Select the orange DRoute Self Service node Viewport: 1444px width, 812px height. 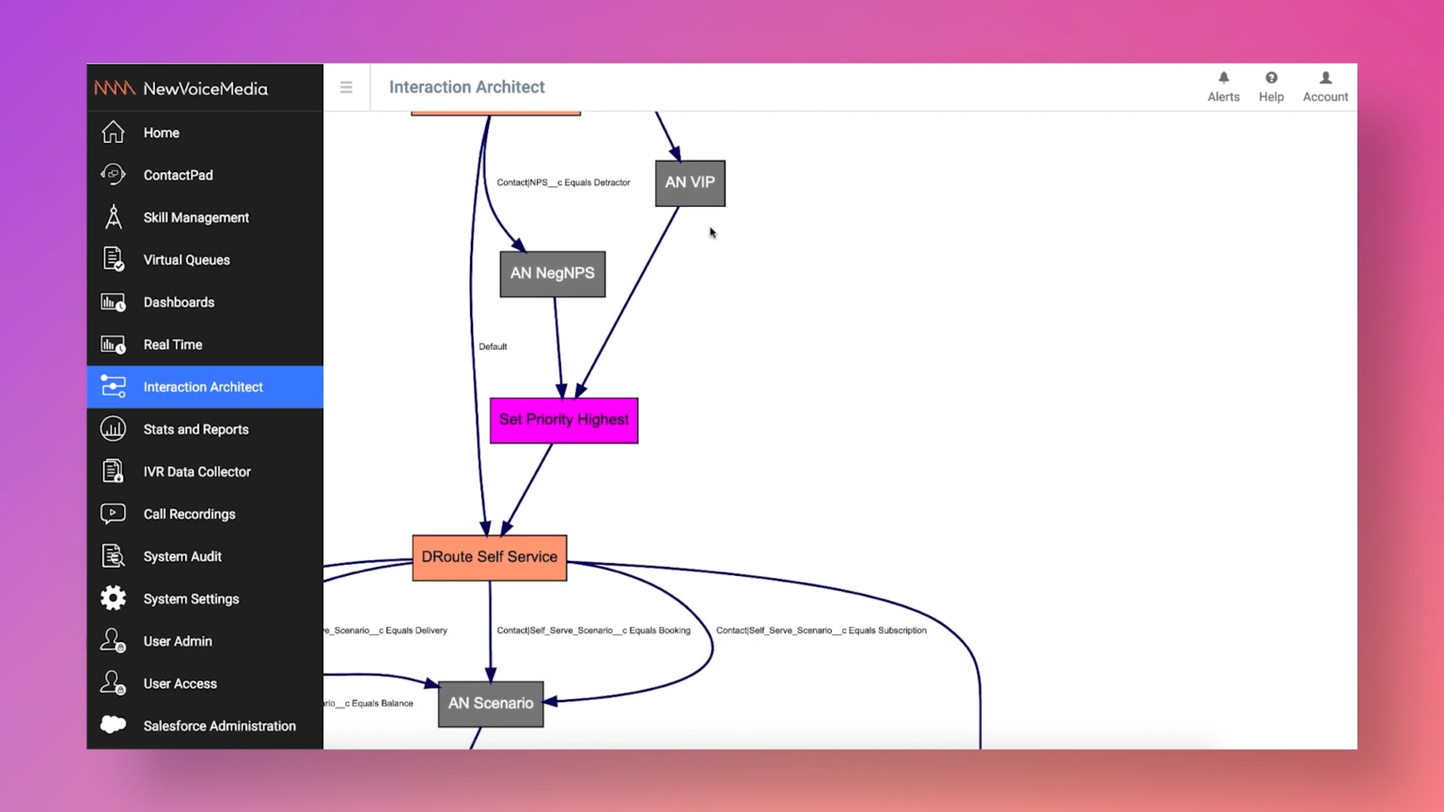[x=489, y=557]
